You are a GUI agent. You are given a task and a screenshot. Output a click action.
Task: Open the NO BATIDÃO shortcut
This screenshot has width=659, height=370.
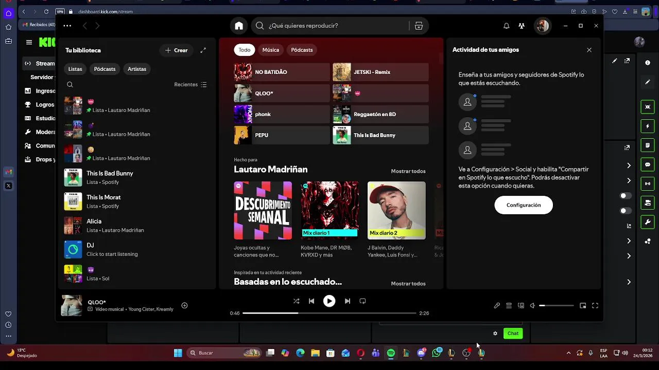(x=282, y=72)
